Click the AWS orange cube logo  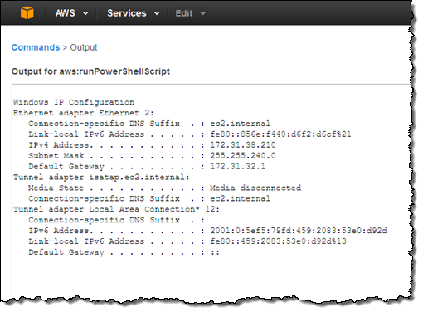(x=27, y=13)
